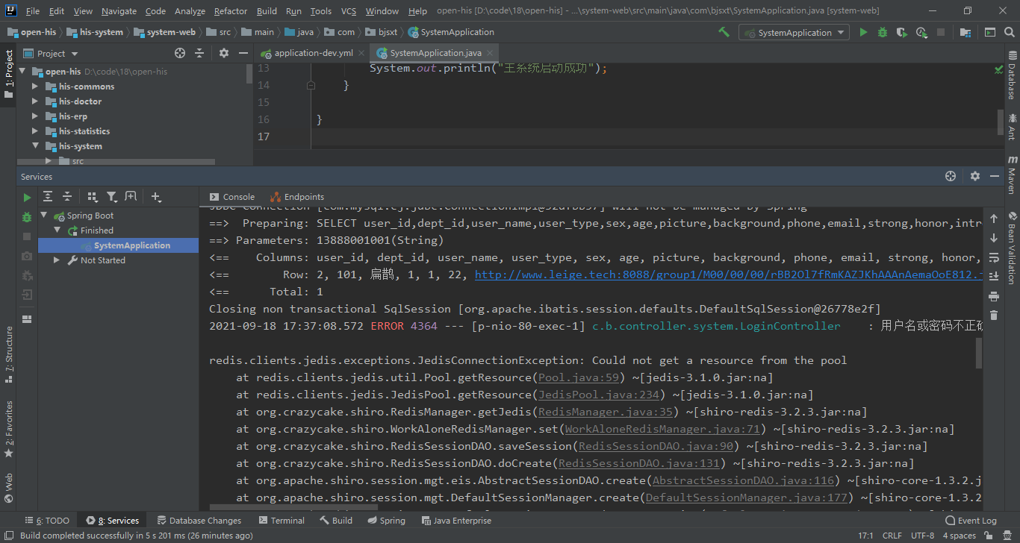
Task: Locate selected file in Project panel
Action: [180, 53]
